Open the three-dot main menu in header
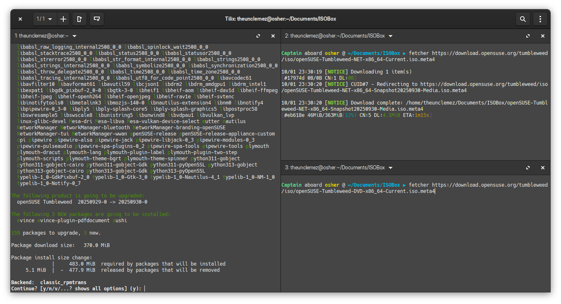Screen dimensions: 561x304 540,19
